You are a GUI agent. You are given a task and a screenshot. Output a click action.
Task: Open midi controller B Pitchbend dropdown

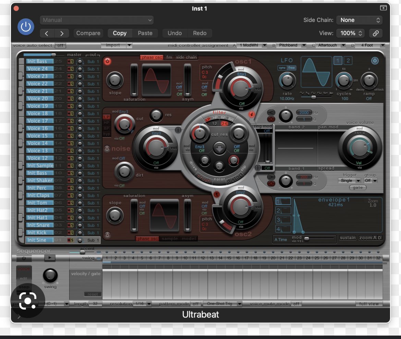(291, 45)
